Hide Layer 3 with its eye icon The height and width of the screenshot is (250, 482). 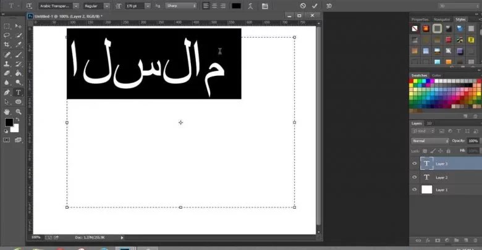[x=415, y=164]
